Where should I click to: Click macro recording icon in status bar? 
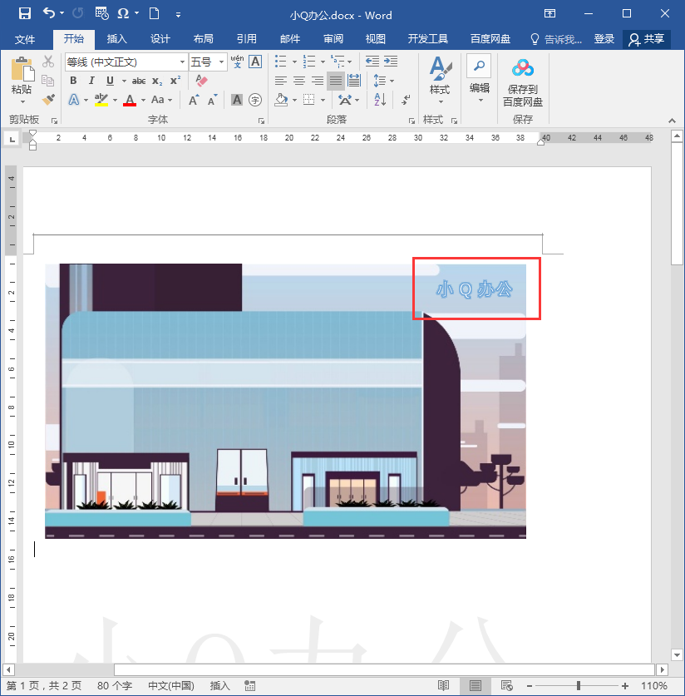click(249, 685)
